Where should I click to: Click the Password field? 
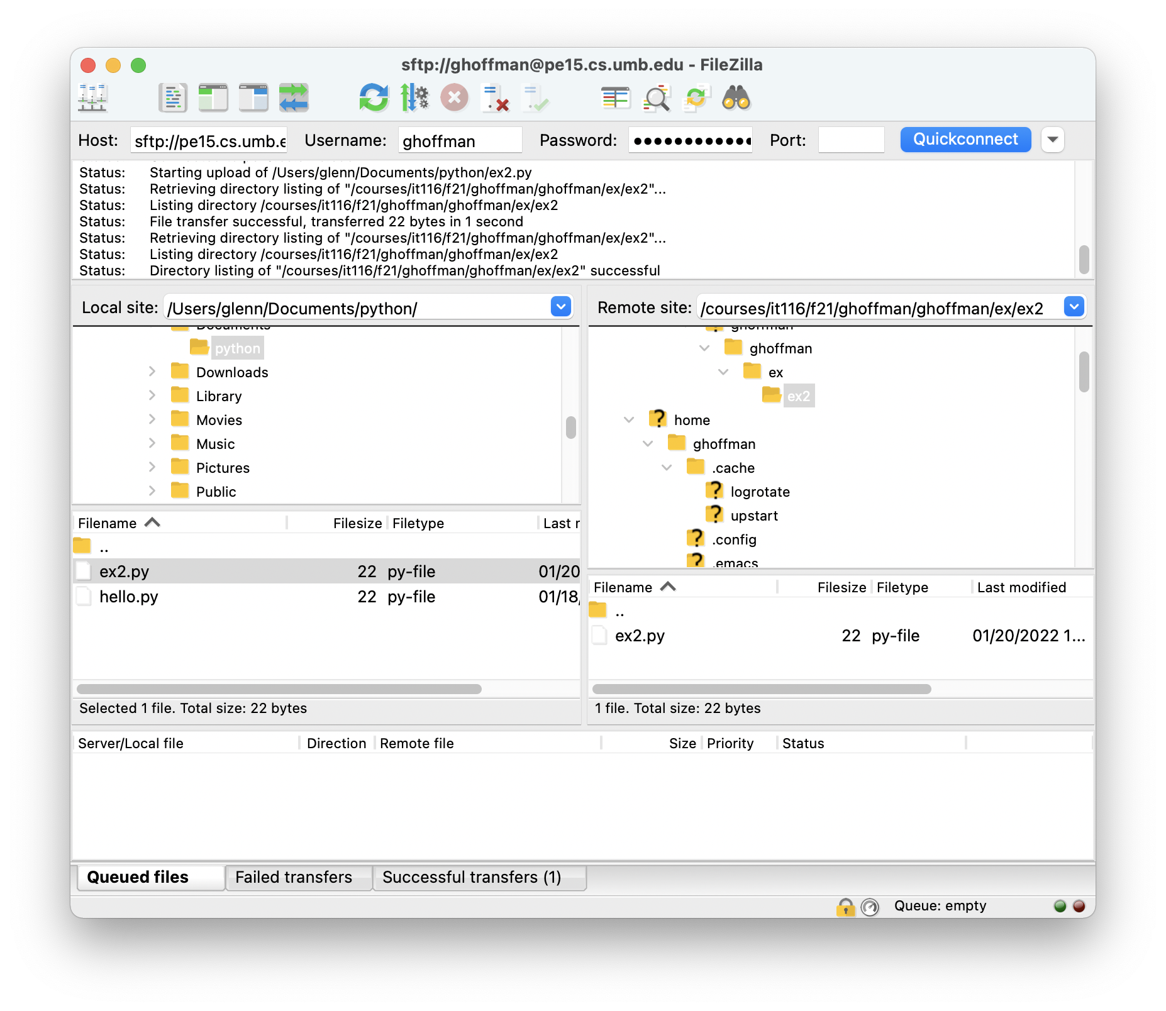691,140
